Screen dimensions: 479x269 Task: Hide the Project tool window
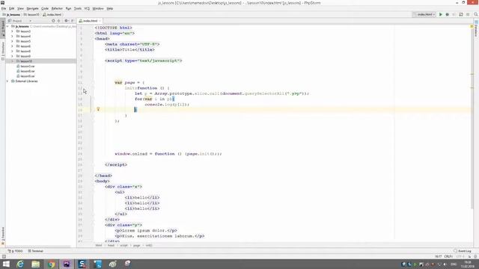pos(73,21)
